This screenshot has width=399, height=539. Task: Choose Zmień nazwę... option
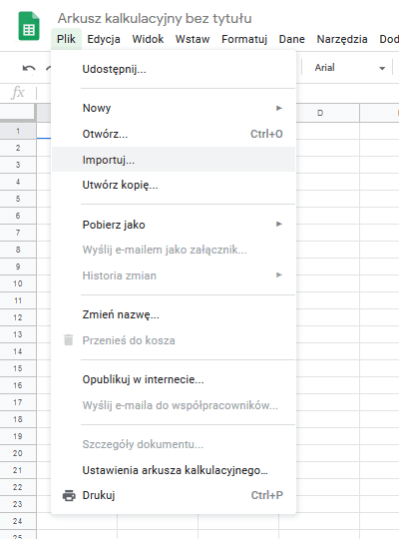(x=174, y=314)
